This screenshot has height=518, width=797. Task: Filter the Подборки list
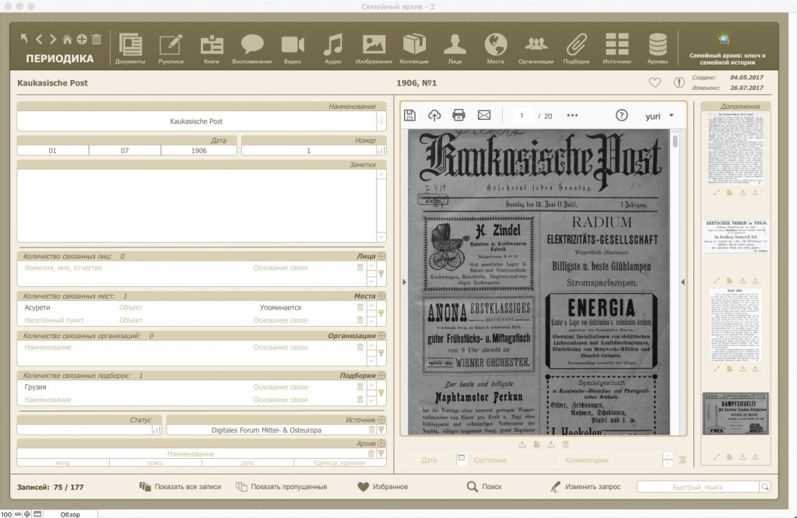pos(381,393)
